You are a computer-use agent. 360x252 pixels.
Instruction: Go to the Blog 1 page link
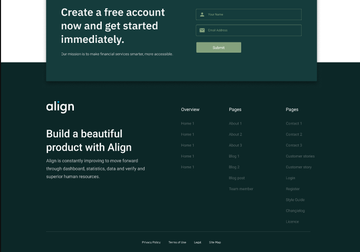tap(234, 156)
